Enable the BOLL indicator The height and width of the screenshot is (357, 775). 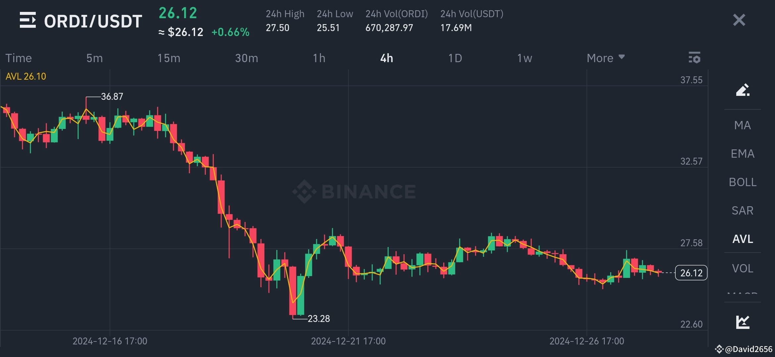pos(743,182)
